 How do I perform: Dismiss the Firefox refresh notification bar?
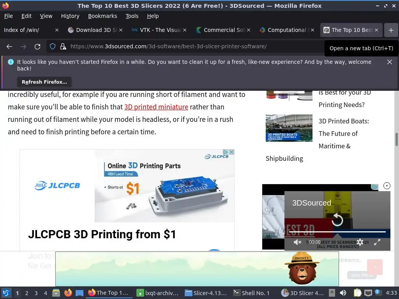[x=389, y=62]
